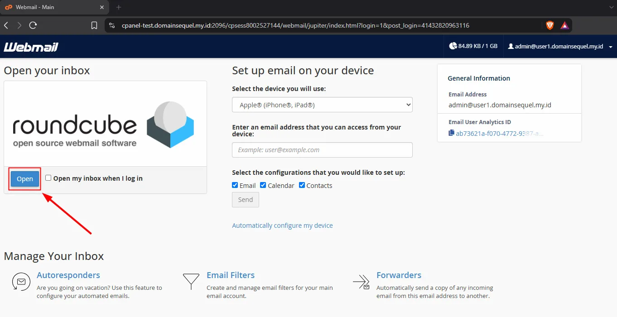Click the disk usage pie chart icon
This screenshot has height=317, width=617.
pos(453,46)
